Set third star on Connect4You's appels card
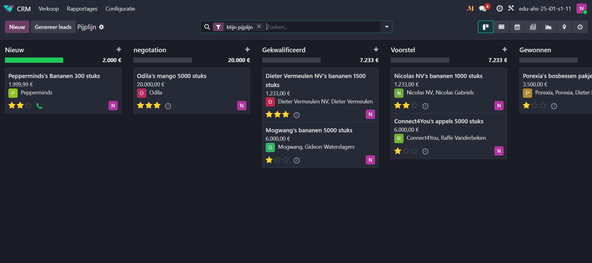The height and width of the screenshot is (263, 592). tap(414, 151)
